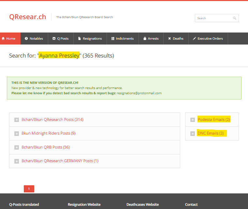Viewport: 248px width, 209px height.
Task: Expand plus icon for Midnight Riders Posts (9)
Action: pos(17,134)
